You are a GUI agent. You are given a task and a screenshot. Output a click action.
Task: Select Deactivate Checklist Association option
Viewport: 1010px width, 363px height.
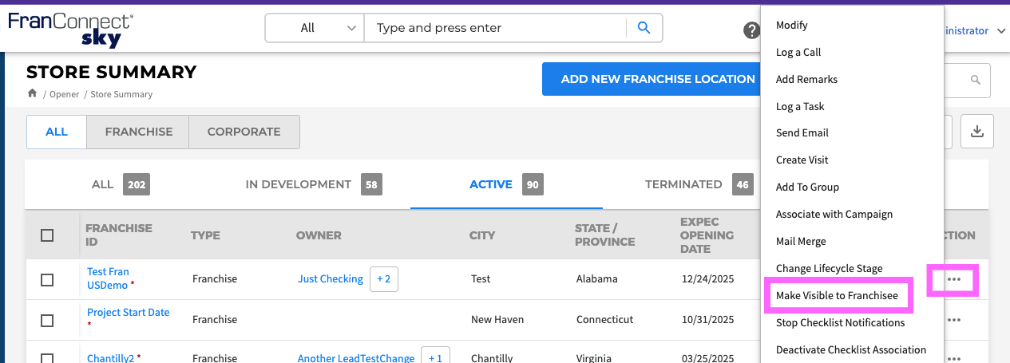click(851, 350)
